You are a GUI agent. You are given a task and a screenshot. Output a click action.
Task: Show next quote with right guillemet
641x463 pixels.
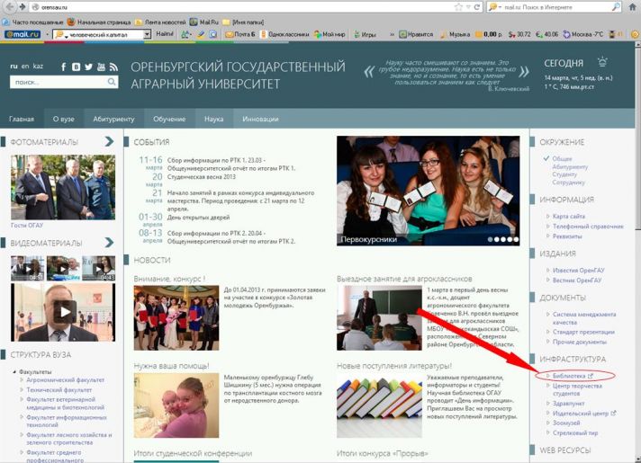click(x=524, y=72)
